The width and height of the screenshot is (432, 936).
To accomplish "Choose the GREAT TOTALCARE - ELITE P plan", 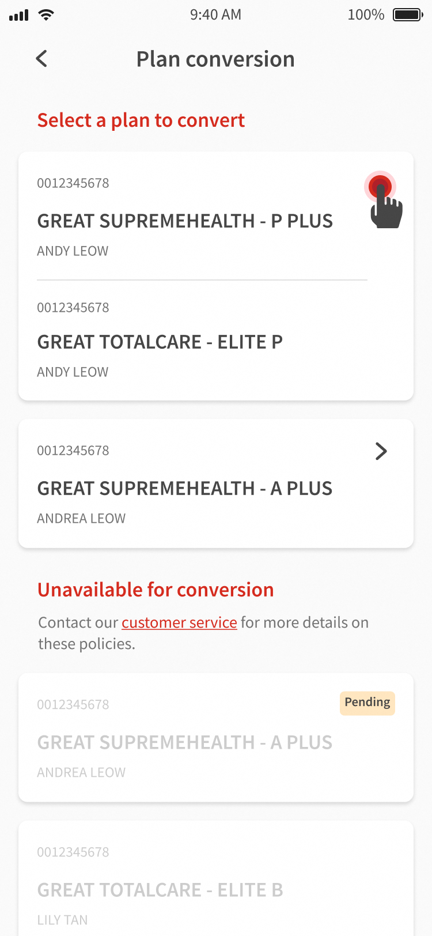I will pyautogui.click(x=160, y=342).
